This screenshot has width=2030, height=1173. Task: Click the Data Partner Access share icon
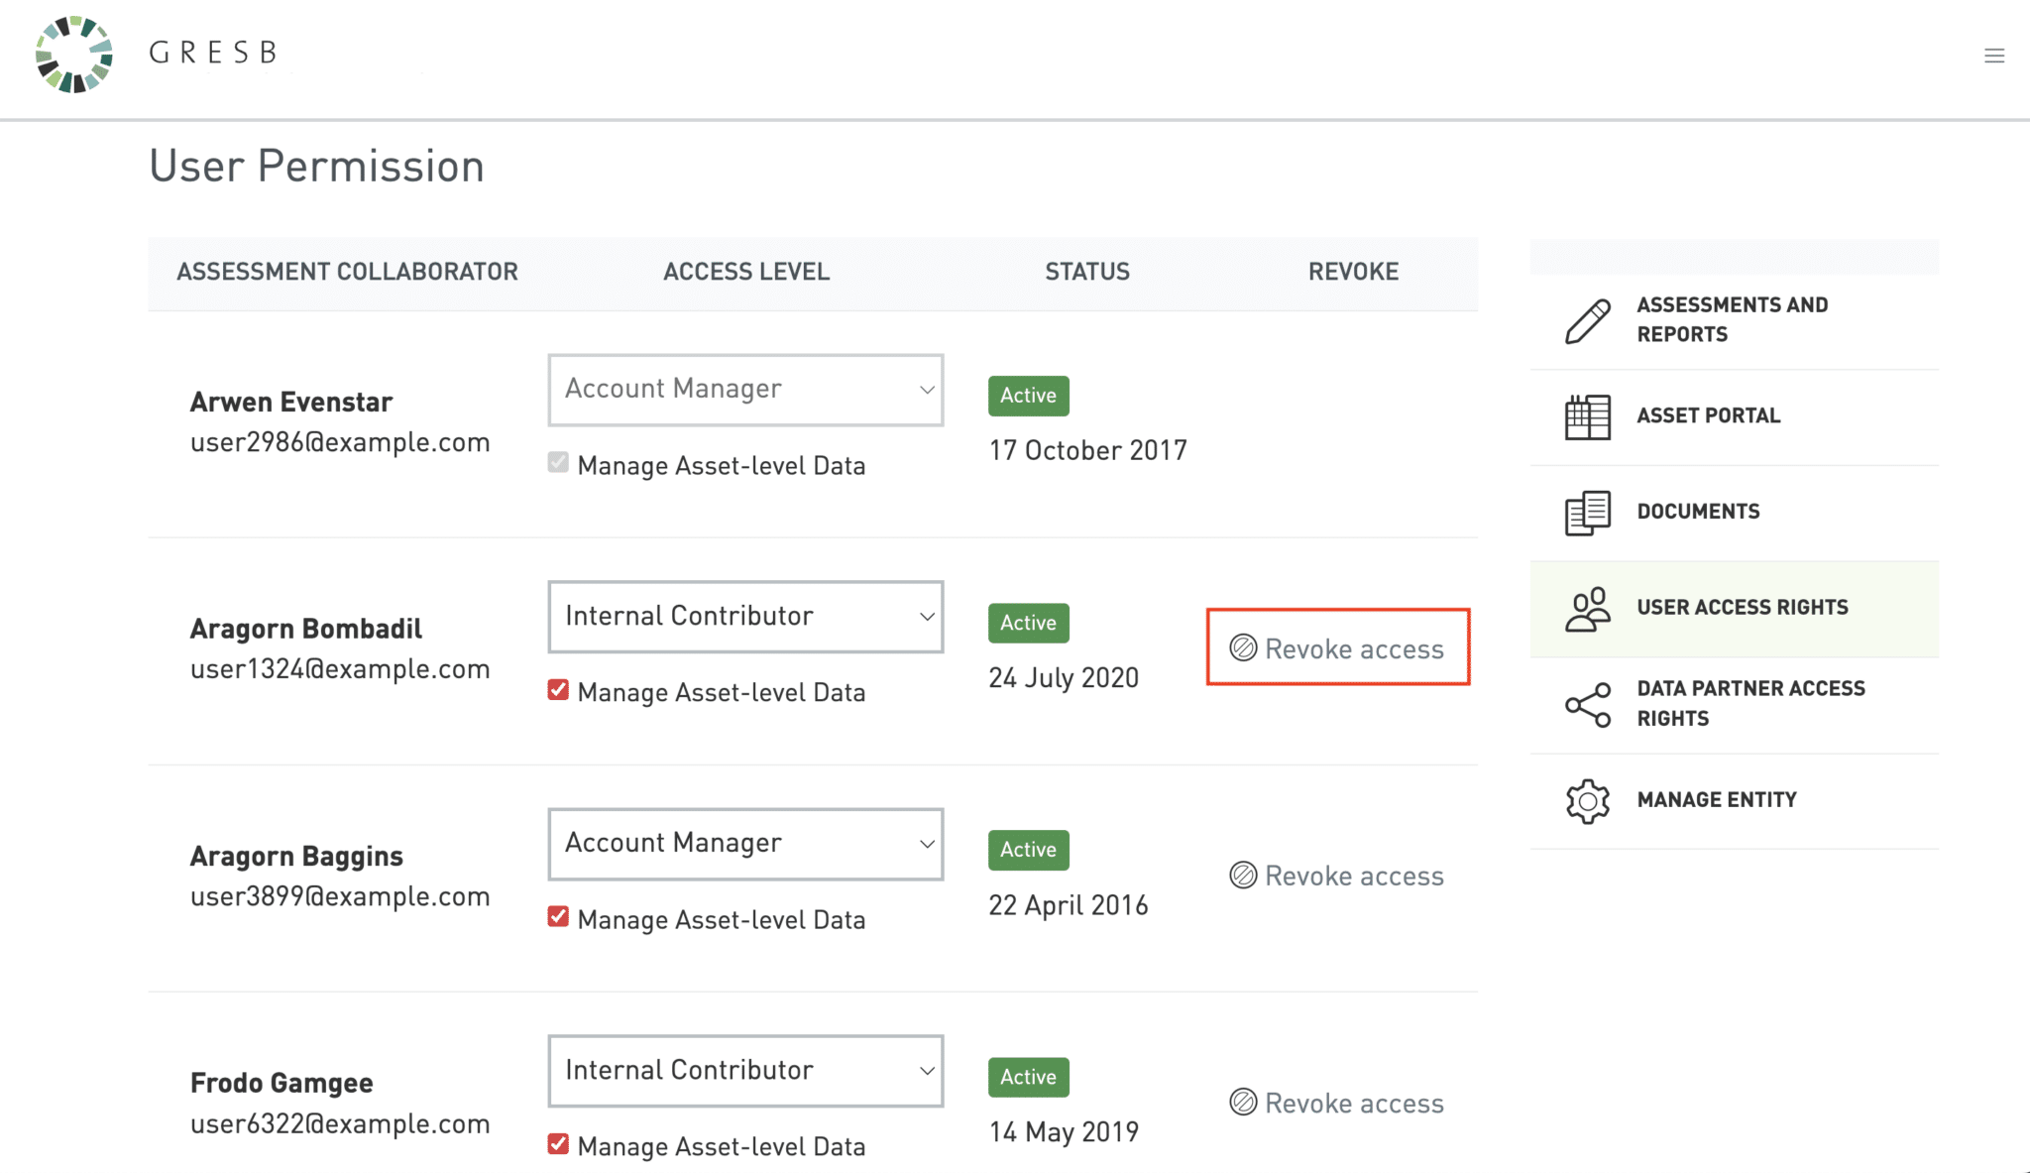(x=1587, y=704)
